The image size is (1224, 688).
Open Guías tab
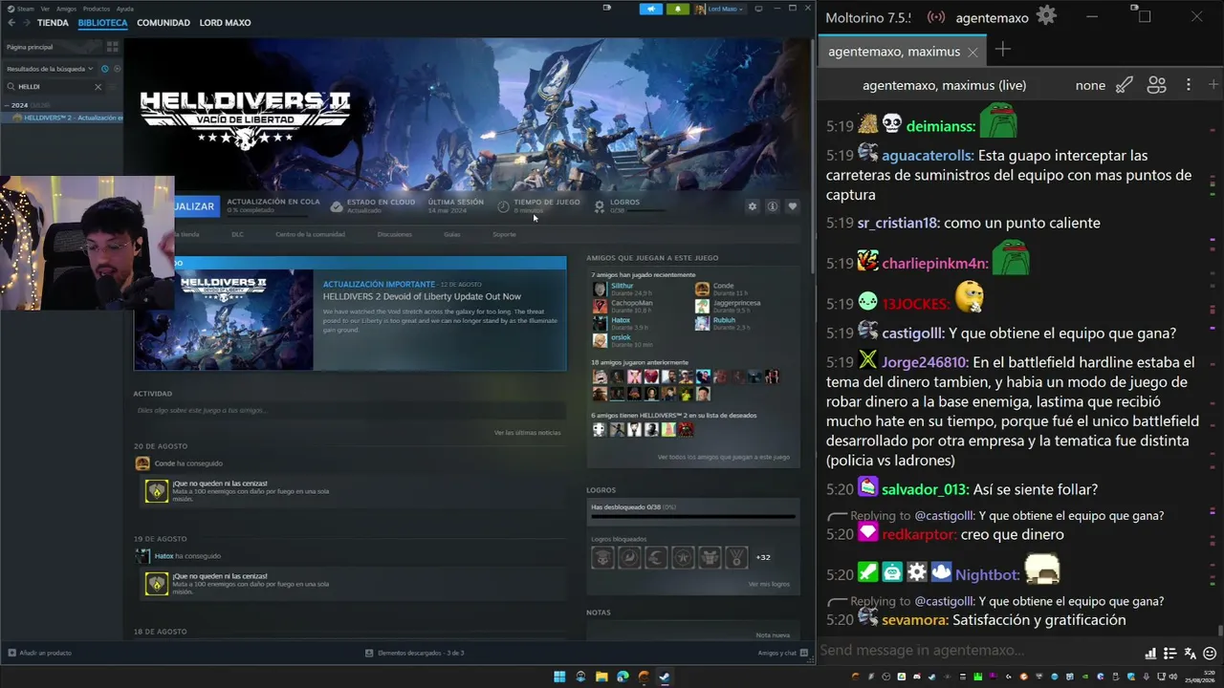[x=451, y=234]
